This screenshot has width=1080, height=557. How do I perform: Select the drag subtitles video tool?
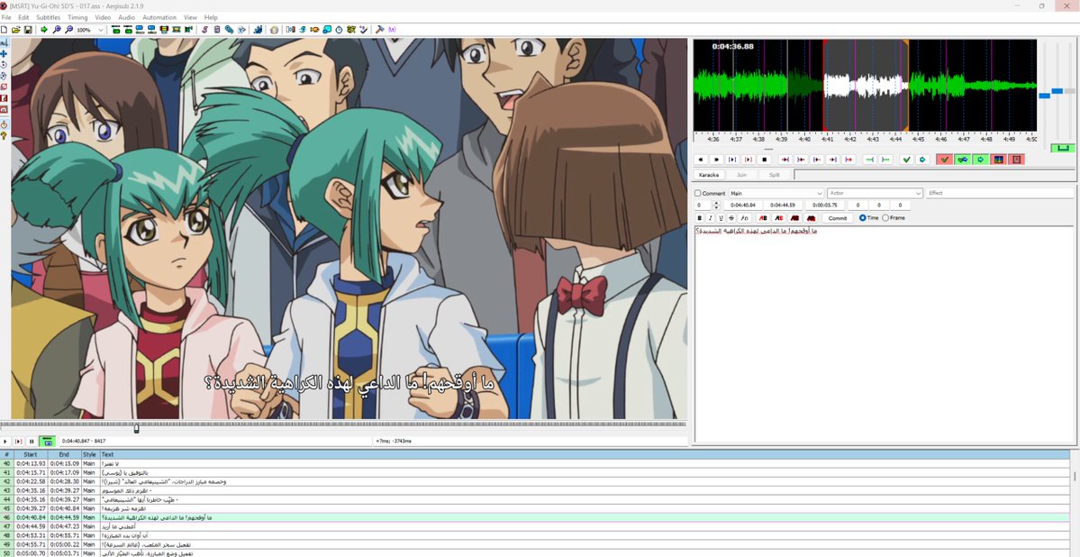[5, 53]
